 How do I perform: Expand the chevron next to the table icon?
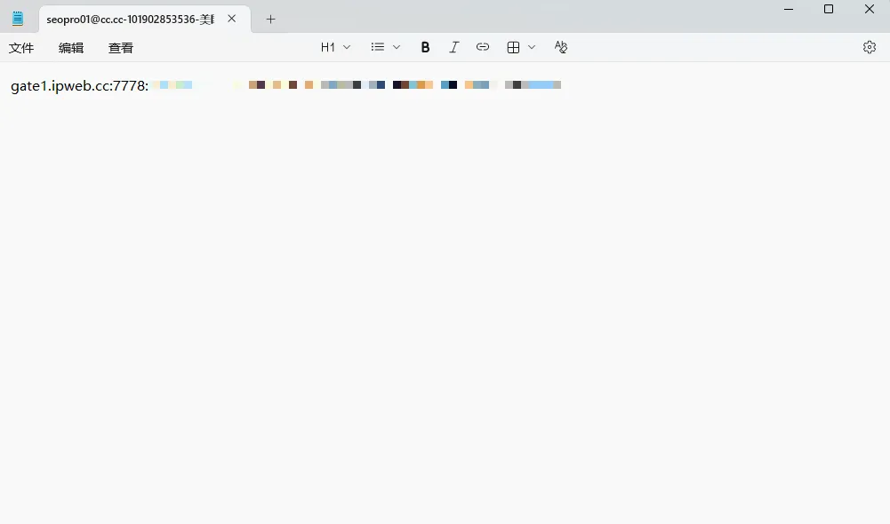532,47
